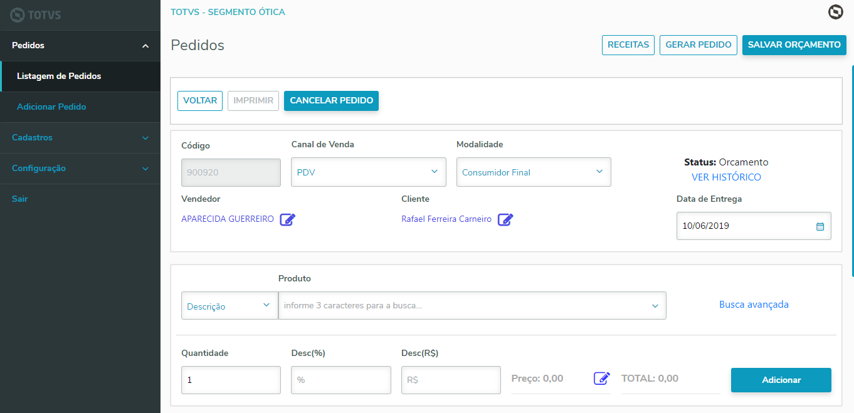This screenshot has width=854, height=413.
Task: Click the edit icon beside cliente name
Action: point(505,219)
